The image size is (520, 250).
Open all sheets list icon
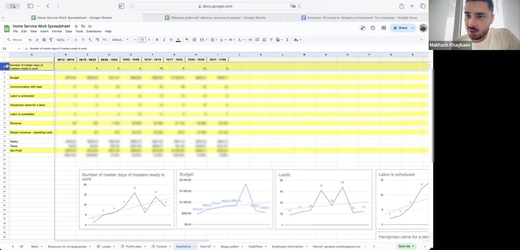click(21, 246)
